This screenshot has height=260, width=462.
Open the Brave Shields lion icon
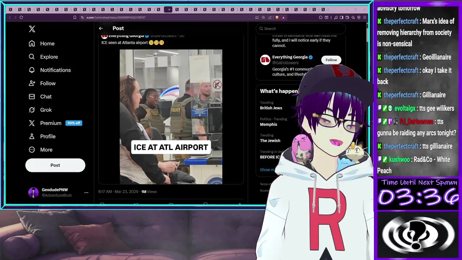(x=277, y=17)
